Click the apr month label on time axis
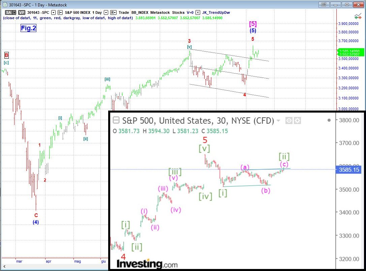This screenshot has height=271, width=366. tap(49, 262)
